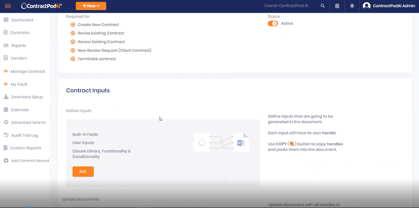Select Create New Contract radio button
Image resolution: width=419 pixels, height=208 pixels.
point(73,25)
